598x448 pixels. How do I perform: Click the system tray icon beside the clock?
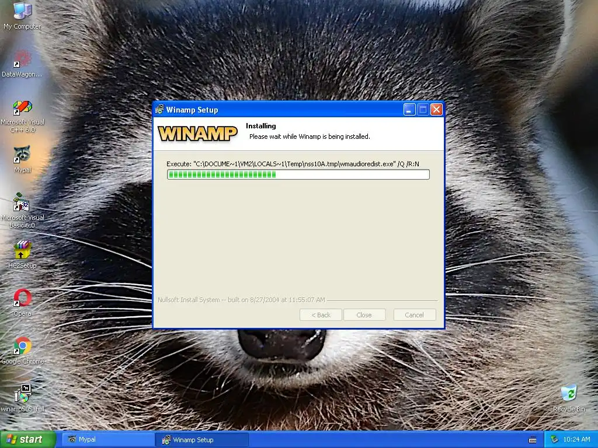click(555, 440)
